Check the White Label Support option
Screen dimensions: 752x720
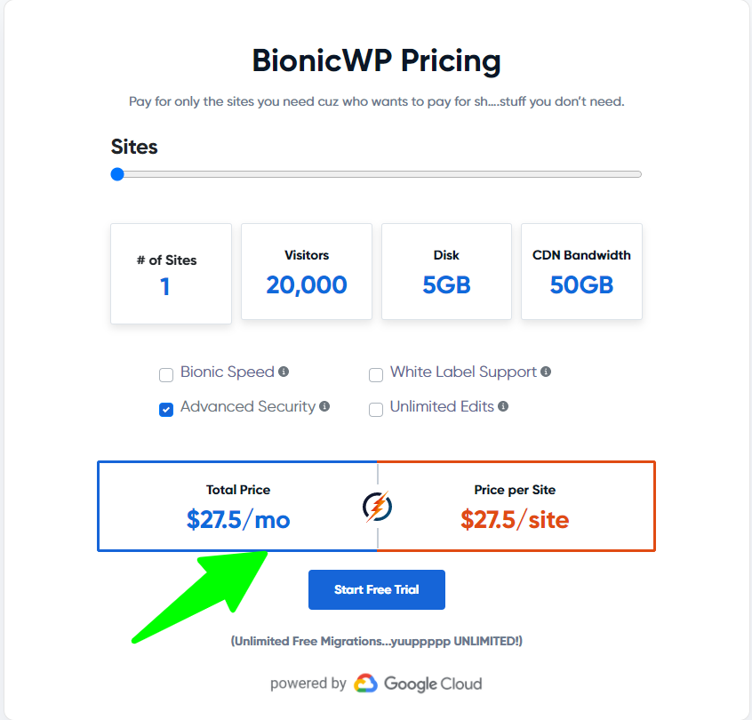coord(376,375)
